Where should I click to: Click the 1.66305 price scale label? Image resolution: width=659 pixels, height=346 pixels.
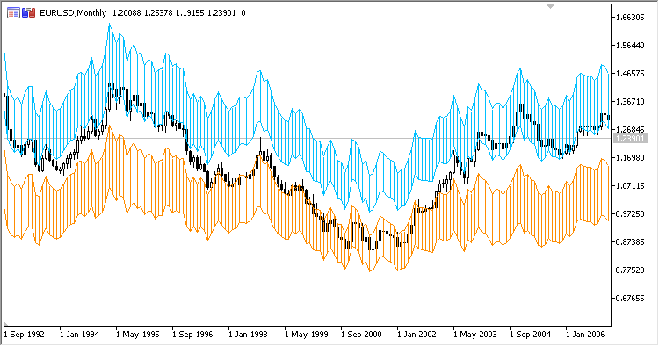(630, 18)
